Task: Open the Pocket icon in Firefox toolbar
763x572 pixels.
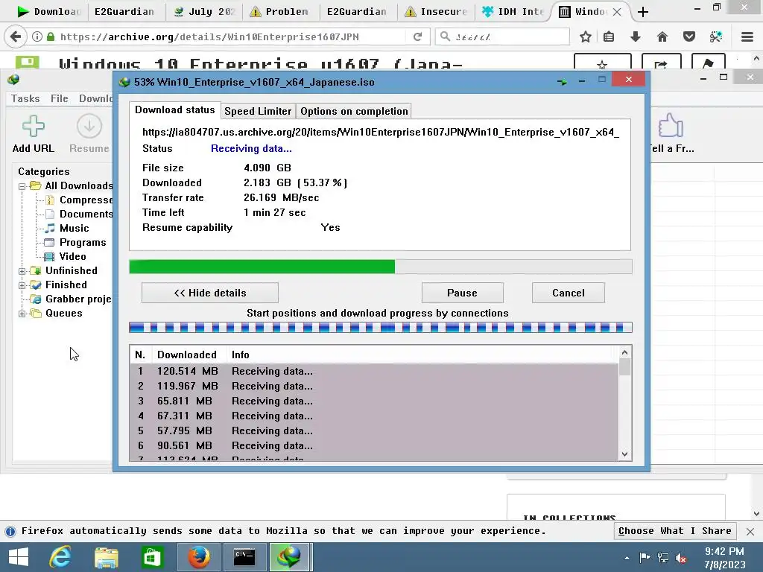Action: pos(689,36)
